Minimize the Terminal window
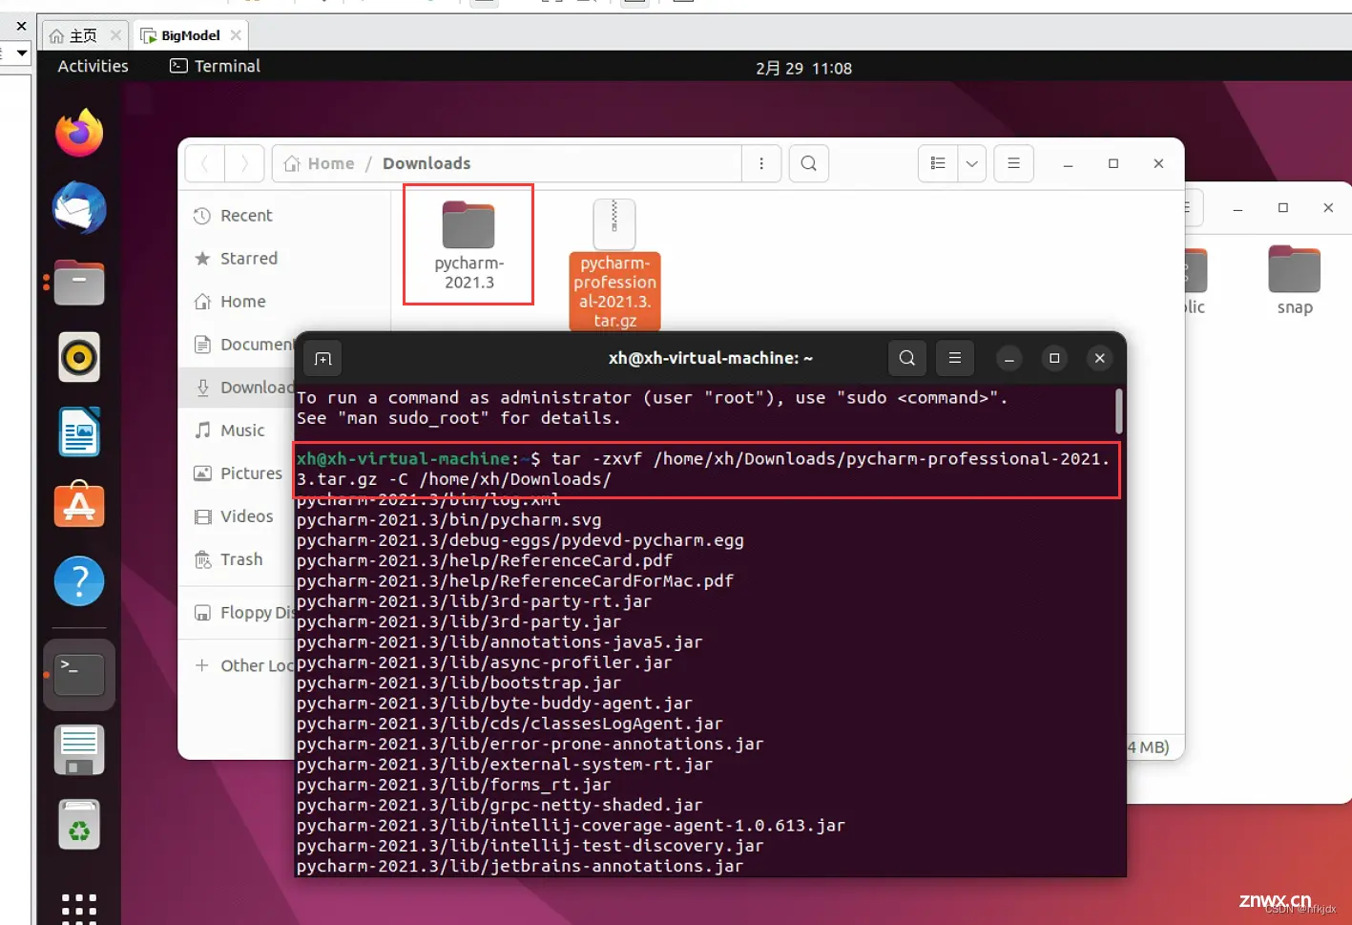The image size is (1352, 925). click(1009, 358)
